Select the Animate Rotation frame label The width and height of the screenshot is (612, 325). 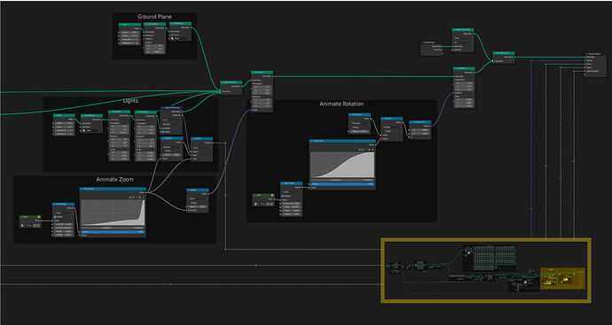pos(341,104)
